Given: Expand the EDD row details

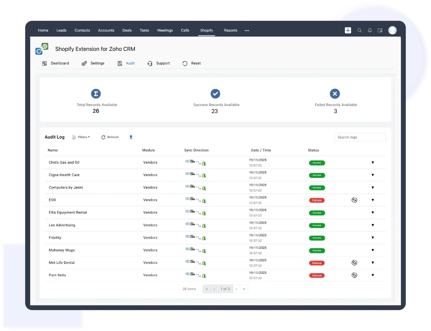Looking at the screenshot, I should tap(373, 200).
